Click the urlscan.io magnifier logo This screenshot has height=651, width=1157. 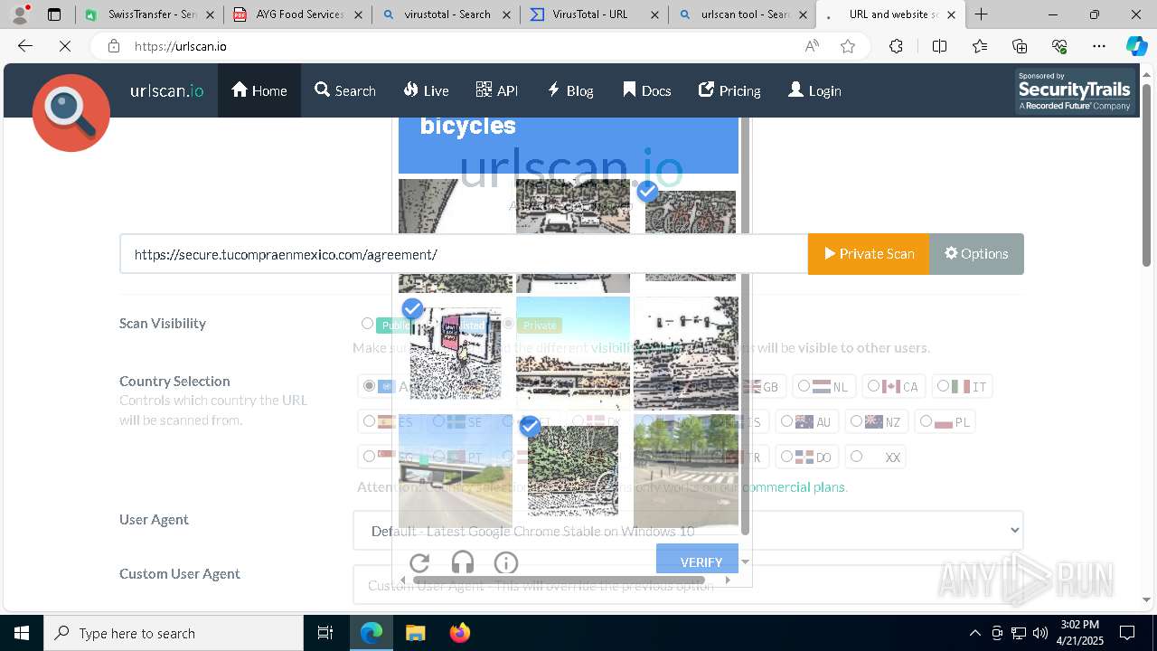(71, 112)
